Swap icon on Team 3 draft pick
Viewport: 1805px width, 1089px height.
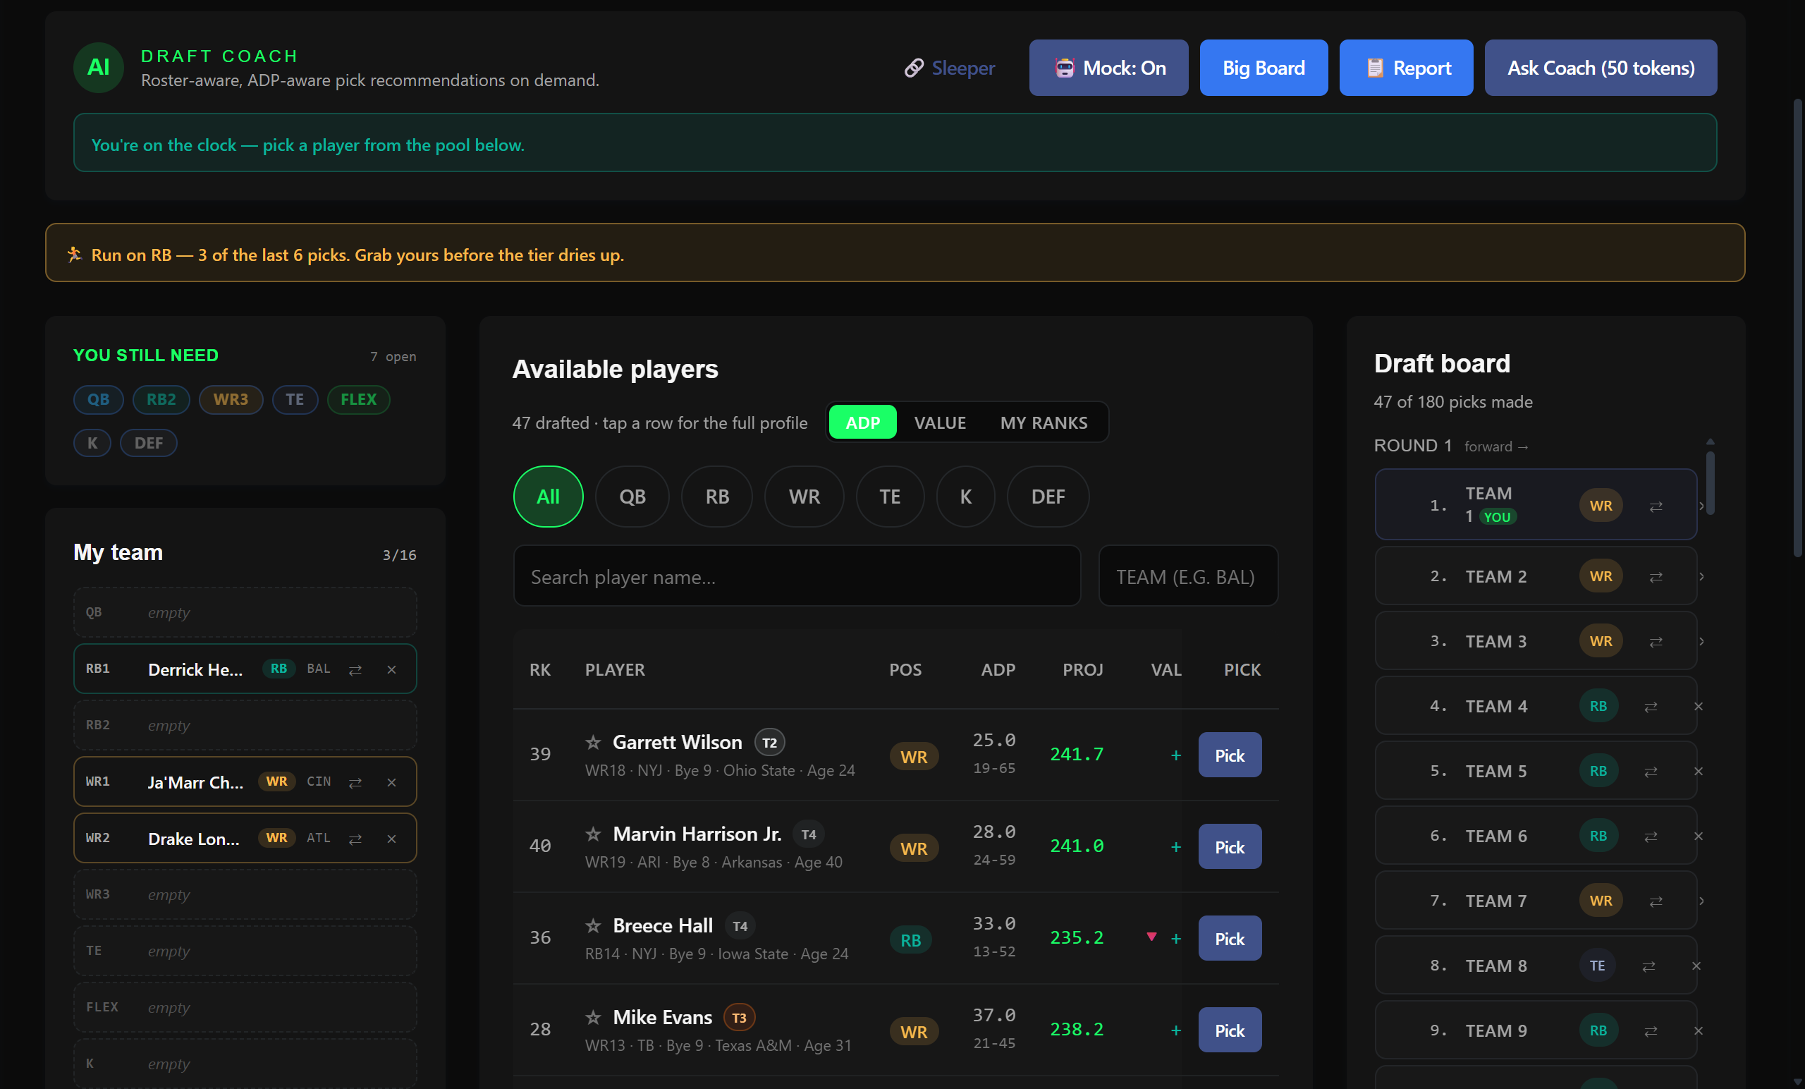[x=1656, y=642]
